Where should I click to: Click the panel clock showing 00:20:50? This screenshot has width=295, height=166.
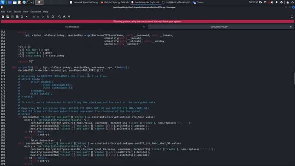click(x=254, y=2)
